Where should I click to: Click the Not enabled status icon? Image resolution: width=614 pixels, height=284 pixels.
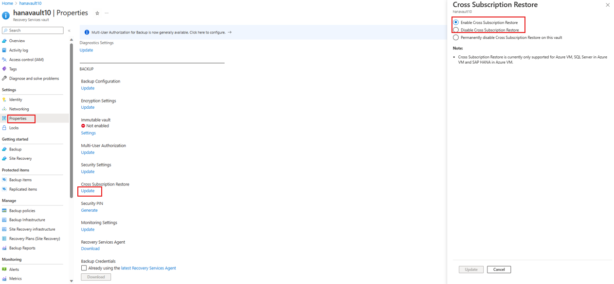point(83,126)
